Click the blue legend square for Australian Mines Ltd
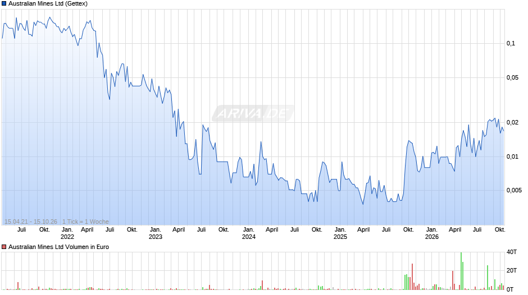The image size is (528, 295). click(4, 4)
